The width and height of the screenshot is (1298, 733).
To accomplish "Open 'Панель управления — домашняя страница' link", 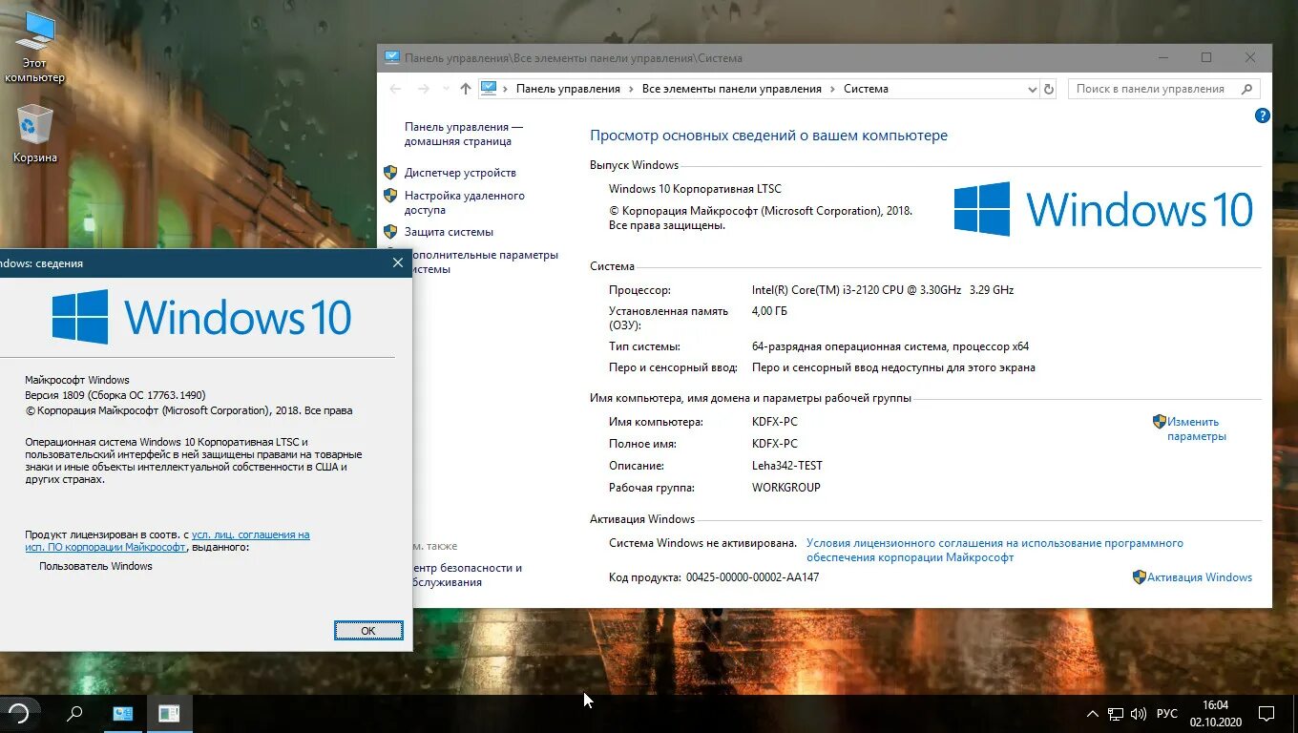I will point(464,134).
